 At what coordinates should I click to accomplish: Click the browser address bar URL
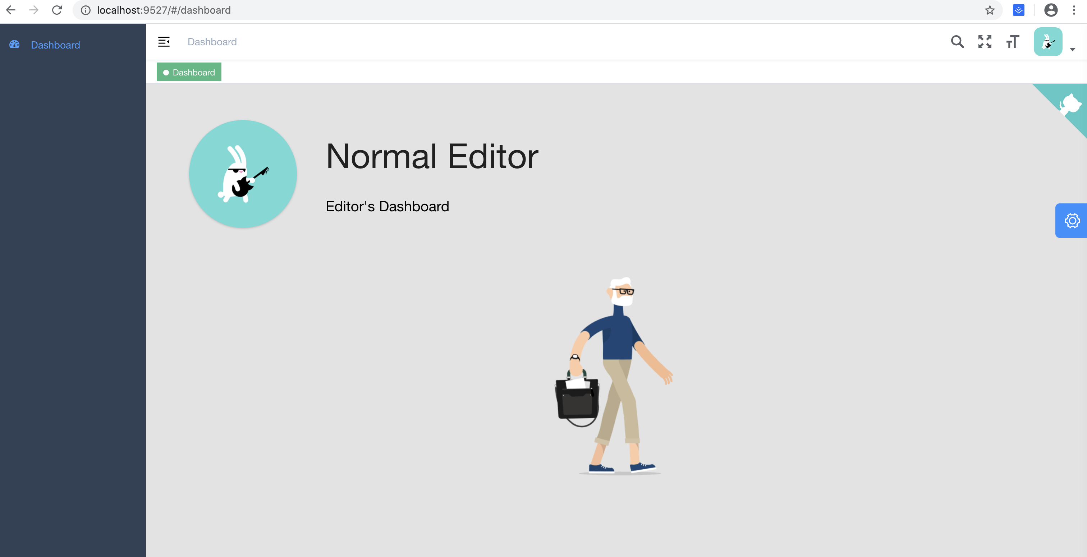click(164, 10)
